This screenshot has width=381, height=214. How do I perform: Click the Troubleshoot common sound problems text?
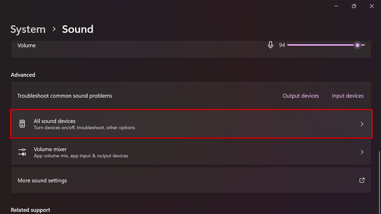65,96
